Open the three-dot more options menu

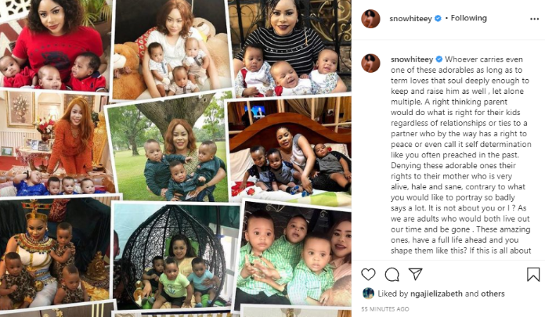[534, 19]
